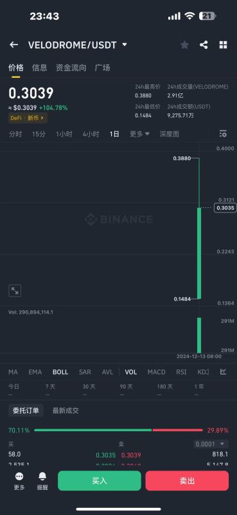237x515 pixels.
Task: Tap the red 卖出 button
Action: click(x=187, y=481)
